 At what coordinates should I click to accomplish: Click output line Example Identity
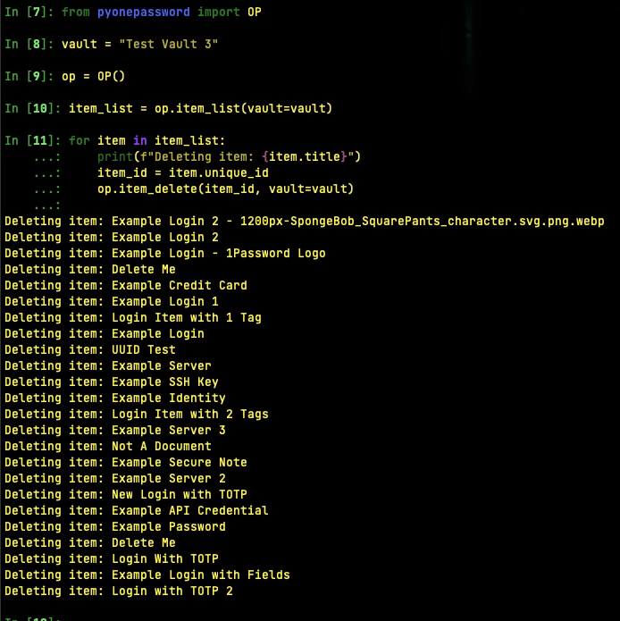pos(115,398)
